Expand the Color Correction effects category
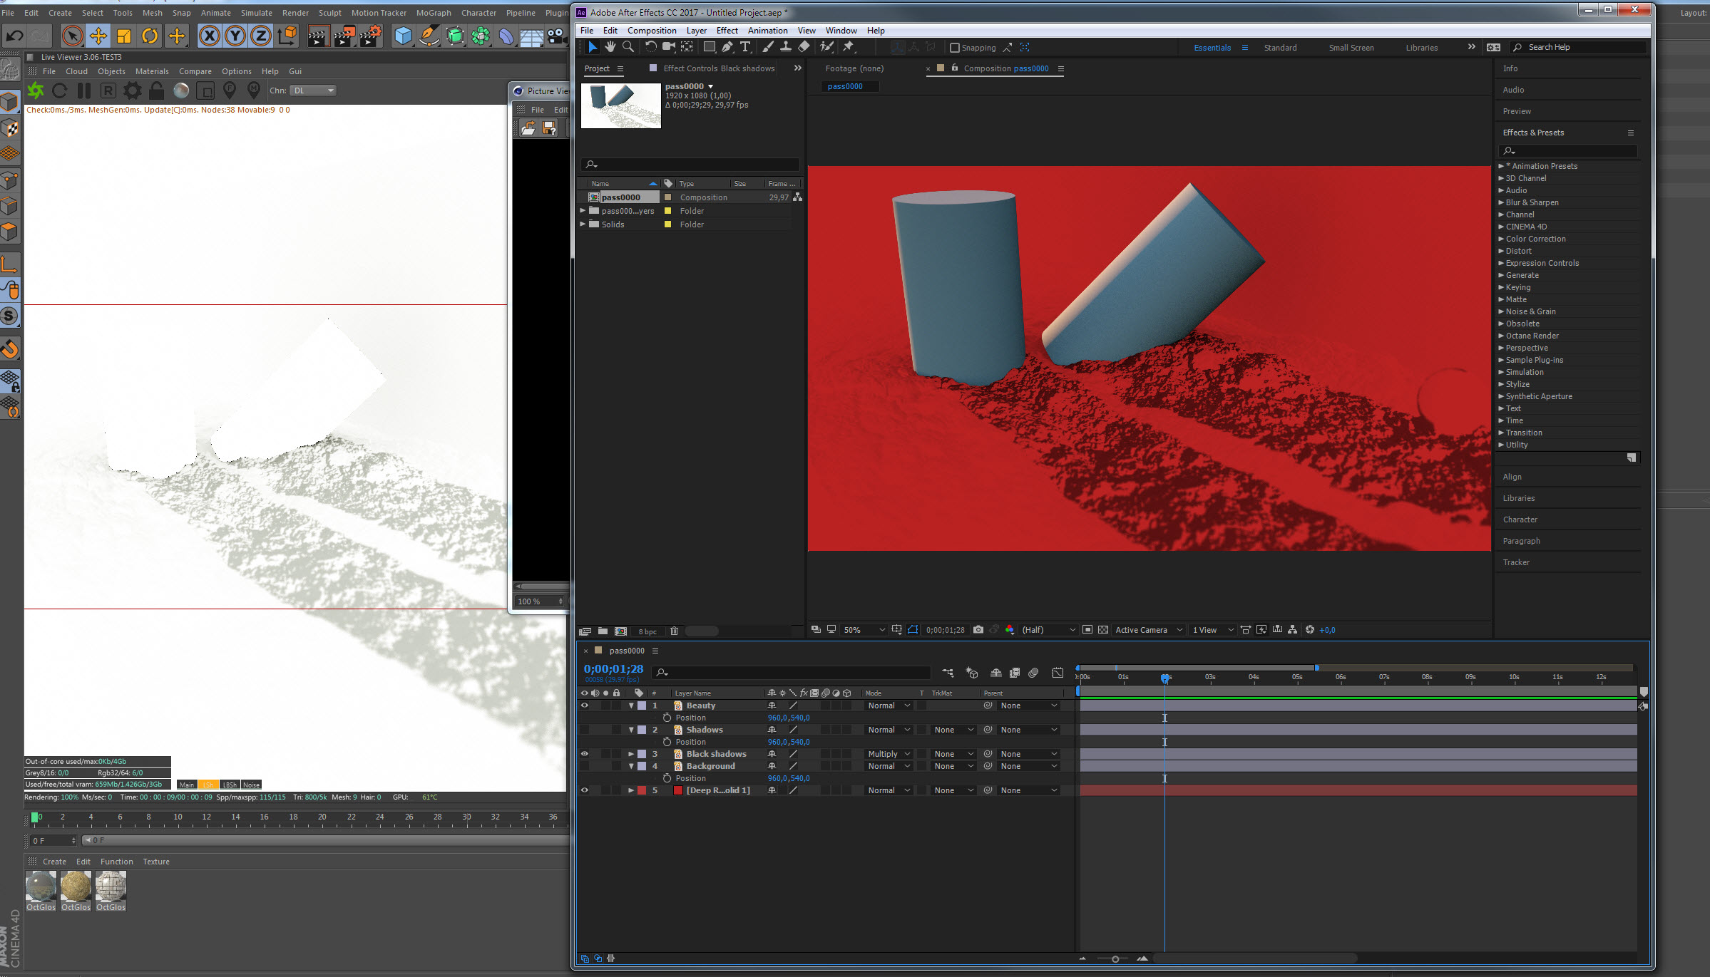1710x977 pixels. [x=1501, y=239]
